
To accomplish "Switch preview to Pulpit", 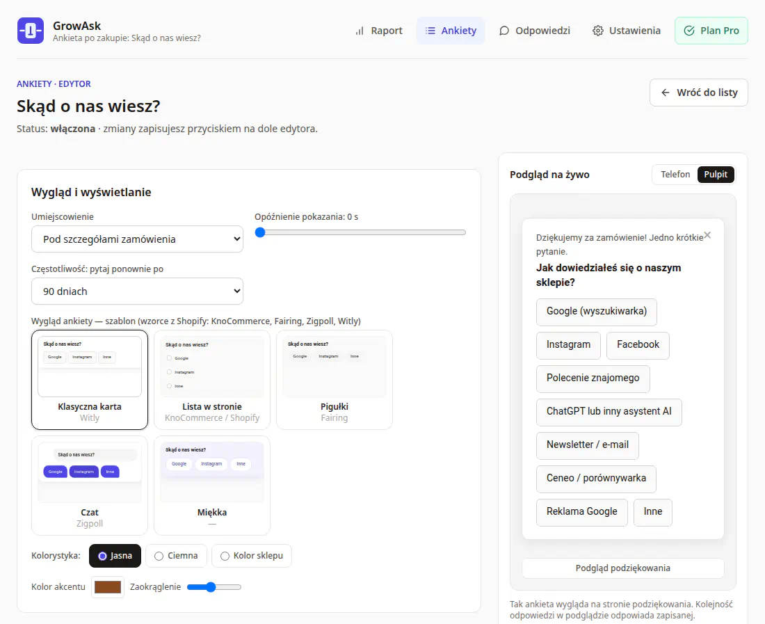I will coord(716,175).
